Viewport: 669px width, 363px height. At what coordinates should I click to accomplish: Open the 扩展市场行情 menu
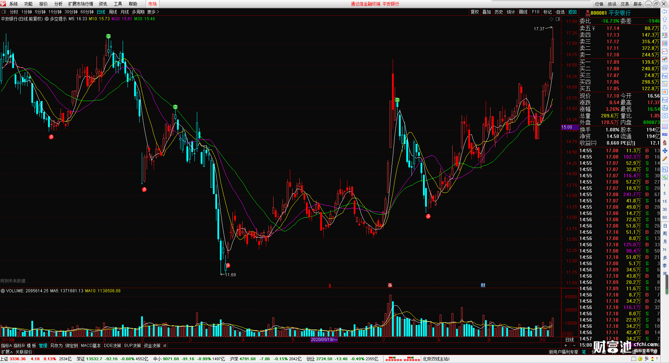(x=81, y=4)
